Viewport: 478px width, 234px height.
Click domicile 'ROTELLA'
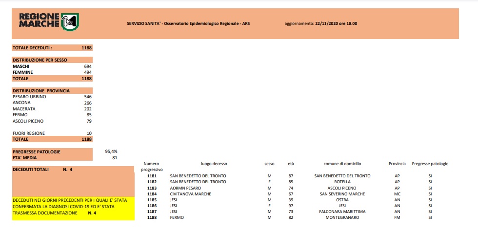point(342,182)
